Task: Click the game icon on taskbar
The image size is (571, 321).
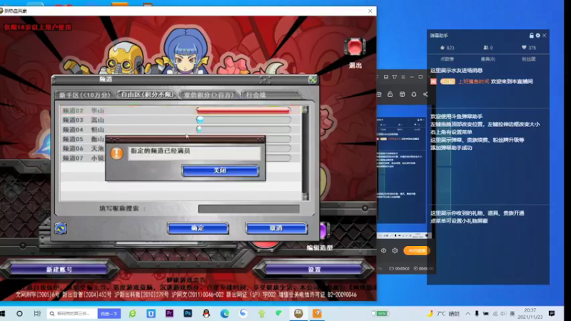Action: (298, 313)
